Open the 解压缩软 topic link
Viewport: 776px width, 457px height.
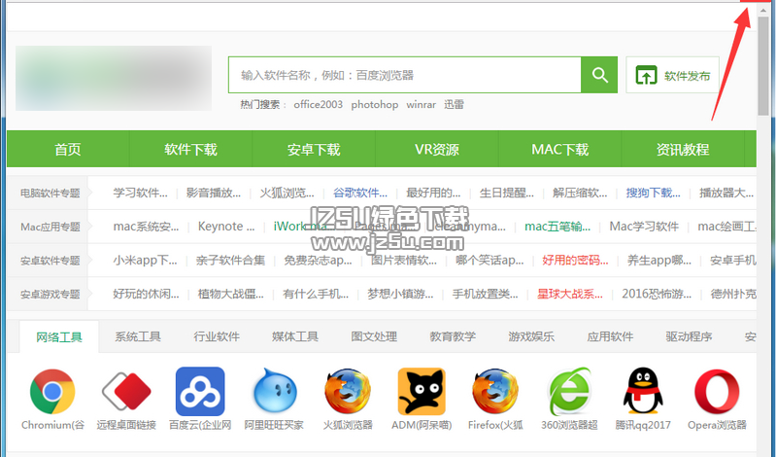(x=580, y=193)
